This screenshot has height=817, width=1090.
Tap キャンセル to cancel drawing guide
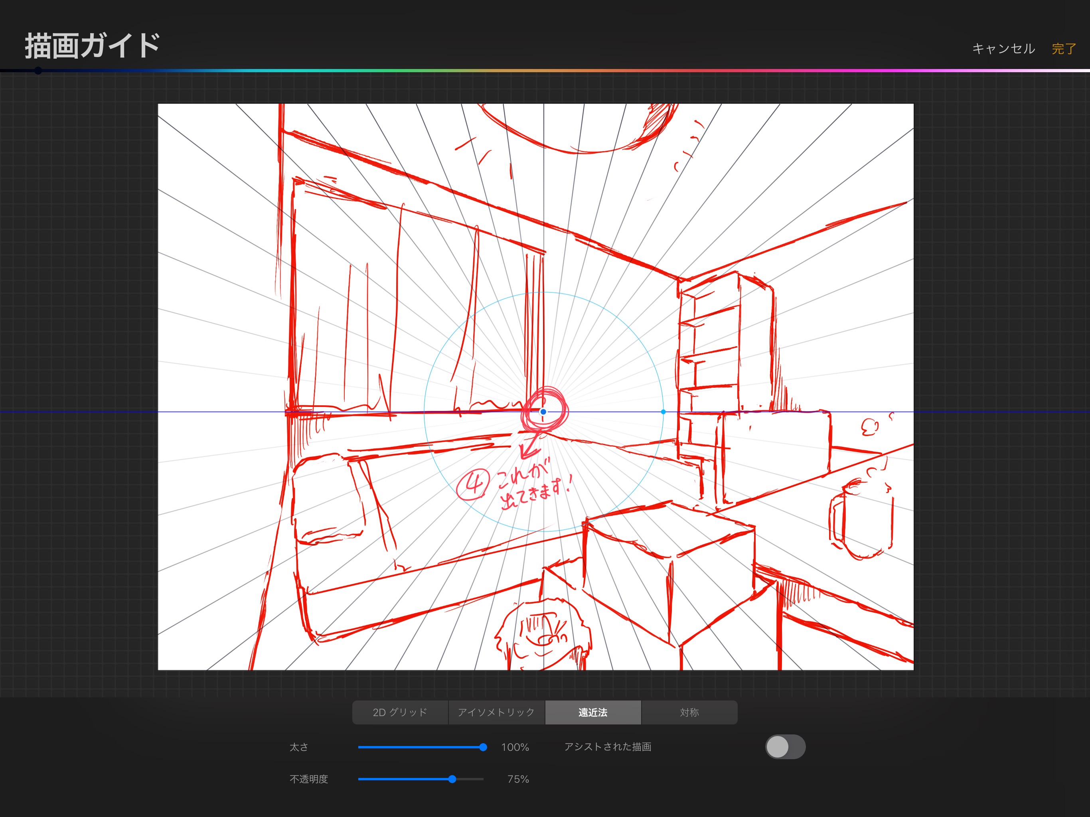pyautogui.click(x=1003, y=49)
